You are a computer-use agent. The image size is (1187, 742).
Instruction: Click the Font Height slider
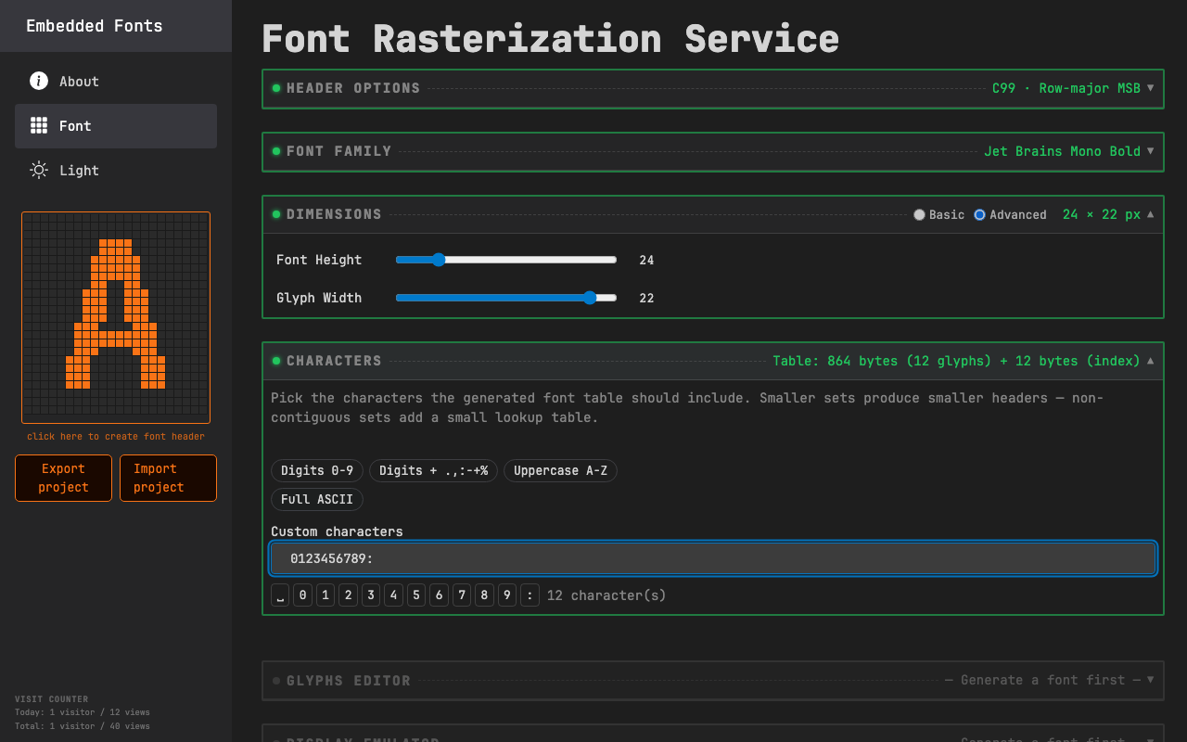pyautogui.click(x=506, y=260)
